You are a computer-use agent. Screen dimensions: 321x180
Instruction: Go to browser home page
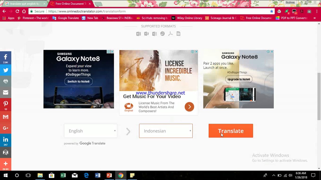pos(24,11)
